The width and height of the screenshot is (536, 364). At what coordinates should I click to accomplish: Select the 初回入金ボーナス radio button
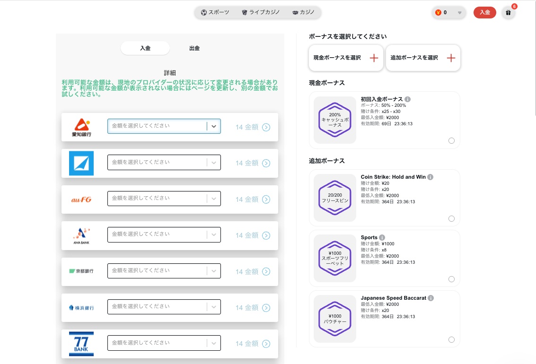coord(452,141)
